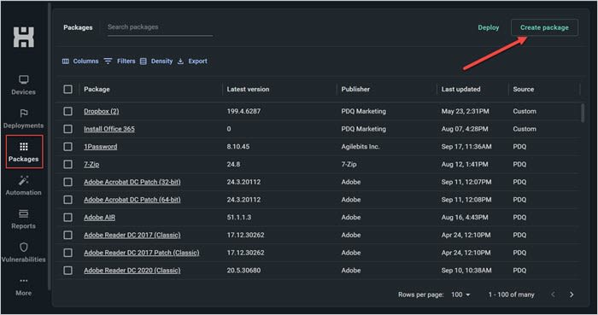Viewport: 598px width, 315px height.
Task: Check the 7-Zip row checkbox
Action: tap(67, 164)
